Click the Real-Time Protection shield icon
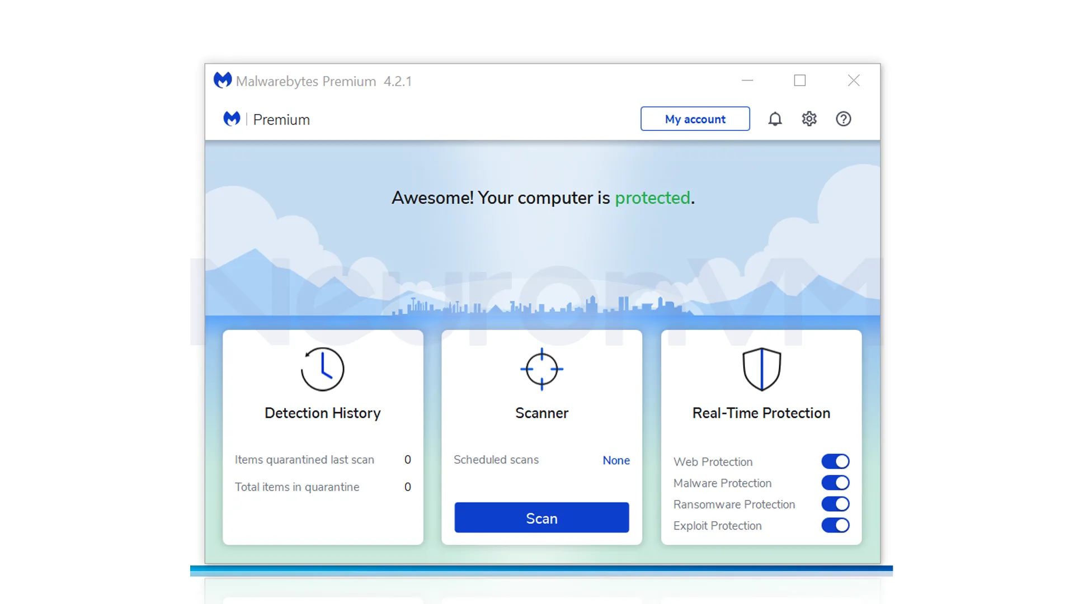Viewport: 1074px width, 604px height. (761, 369)
